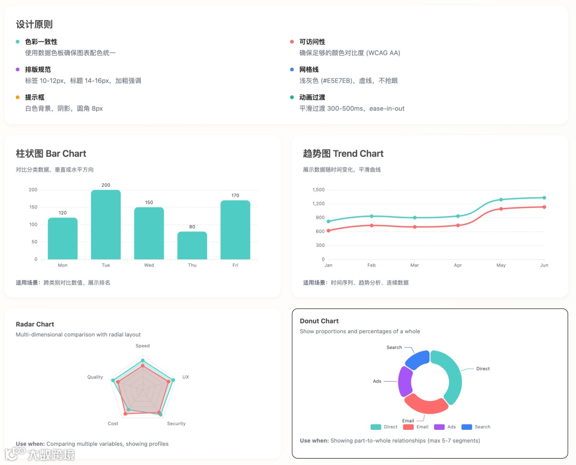Click the teal UX vertex on radar chart
Viewport: 576px width, 465px height.
tap(173, 380)
